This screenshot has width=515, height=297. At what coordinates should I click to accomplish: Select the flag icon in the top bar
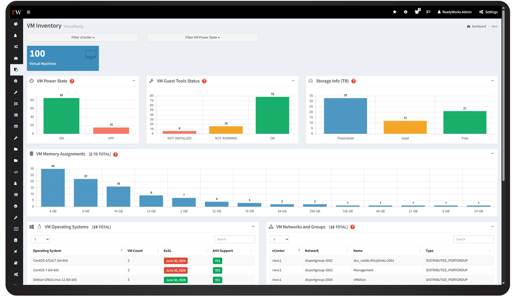point(429,12)
